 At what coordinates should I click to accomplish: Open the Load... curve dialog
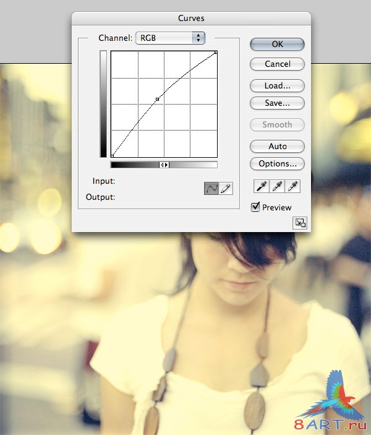(x=277, y=85)
